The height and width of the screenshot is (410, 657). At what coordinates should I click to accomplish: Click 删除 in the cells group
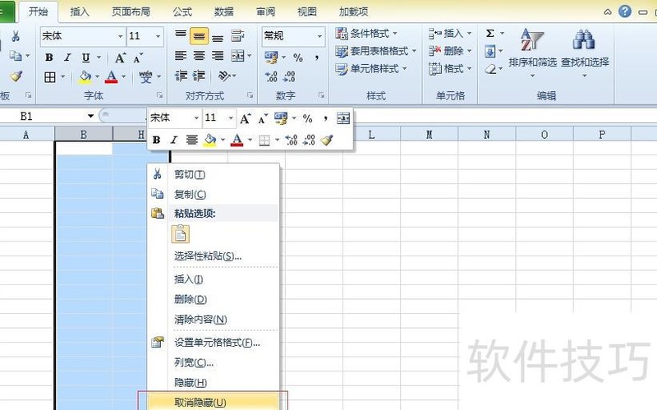coord(450,51)
